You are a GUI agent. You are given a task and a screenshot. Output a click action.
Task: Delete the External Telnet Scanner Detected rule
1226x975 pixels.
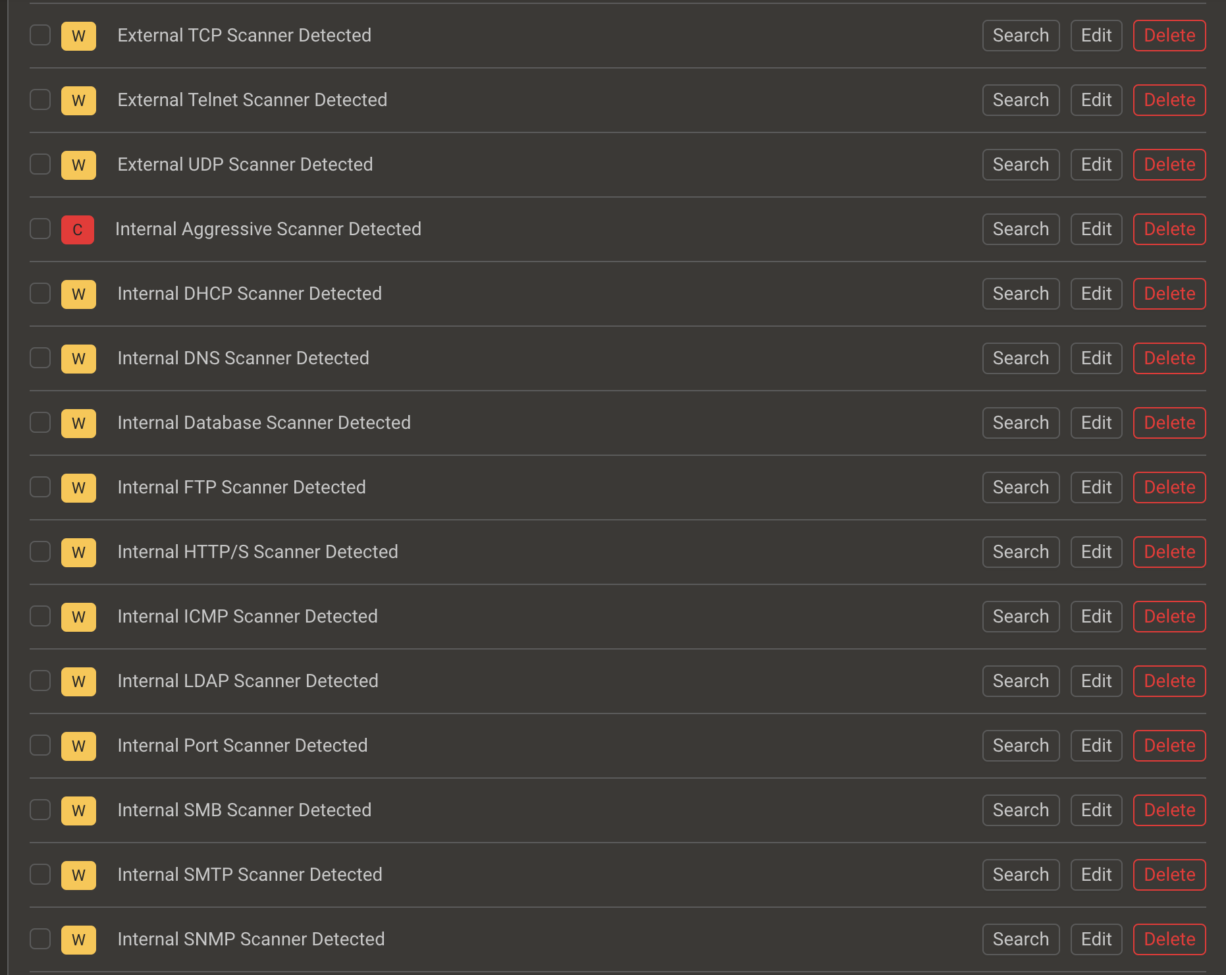click(1169, 100)
